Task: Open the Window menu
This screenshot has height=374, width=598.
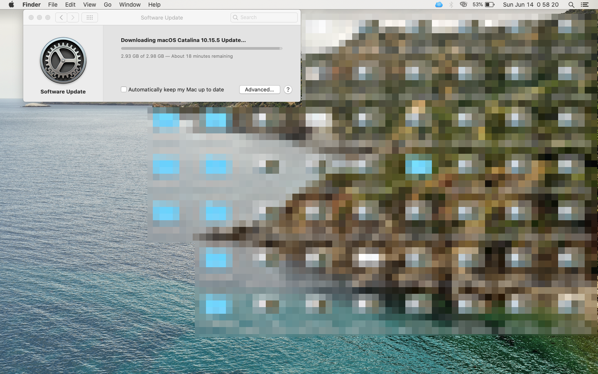Action: click(130, 5)
